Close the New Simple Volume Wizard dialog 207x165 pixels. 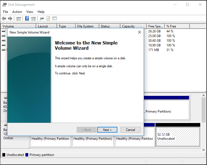pos(140,32)
